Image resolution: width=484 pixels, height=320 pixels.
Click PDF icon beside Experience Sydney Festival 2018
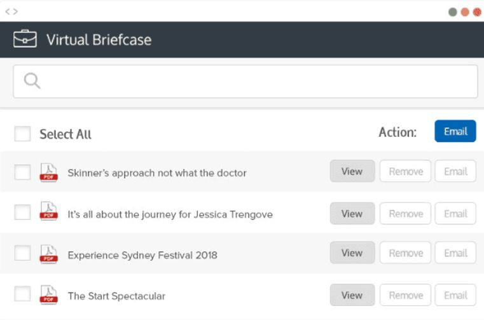tap(49, 254)
